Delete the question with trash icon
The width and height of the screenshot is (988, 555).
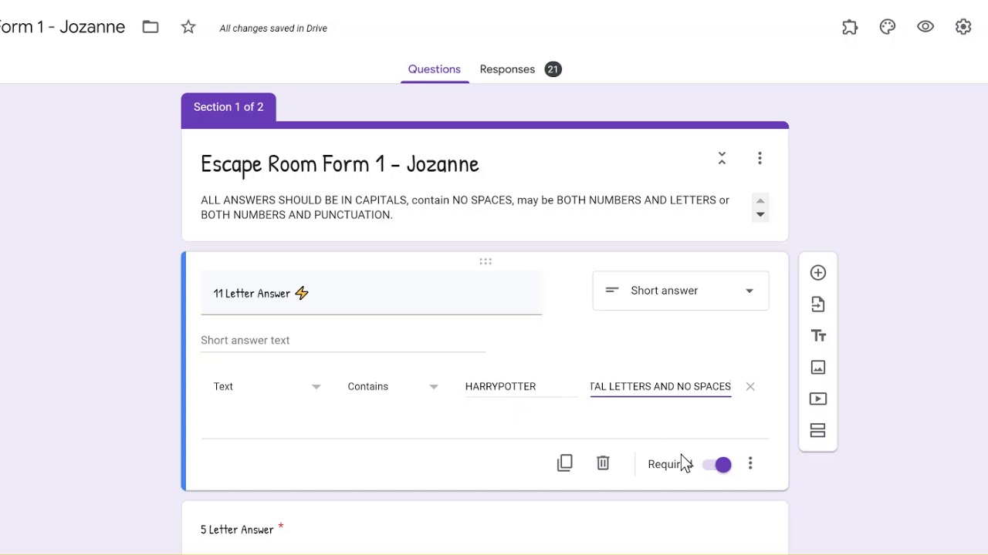pyautogui.click(x=603, y=463)
